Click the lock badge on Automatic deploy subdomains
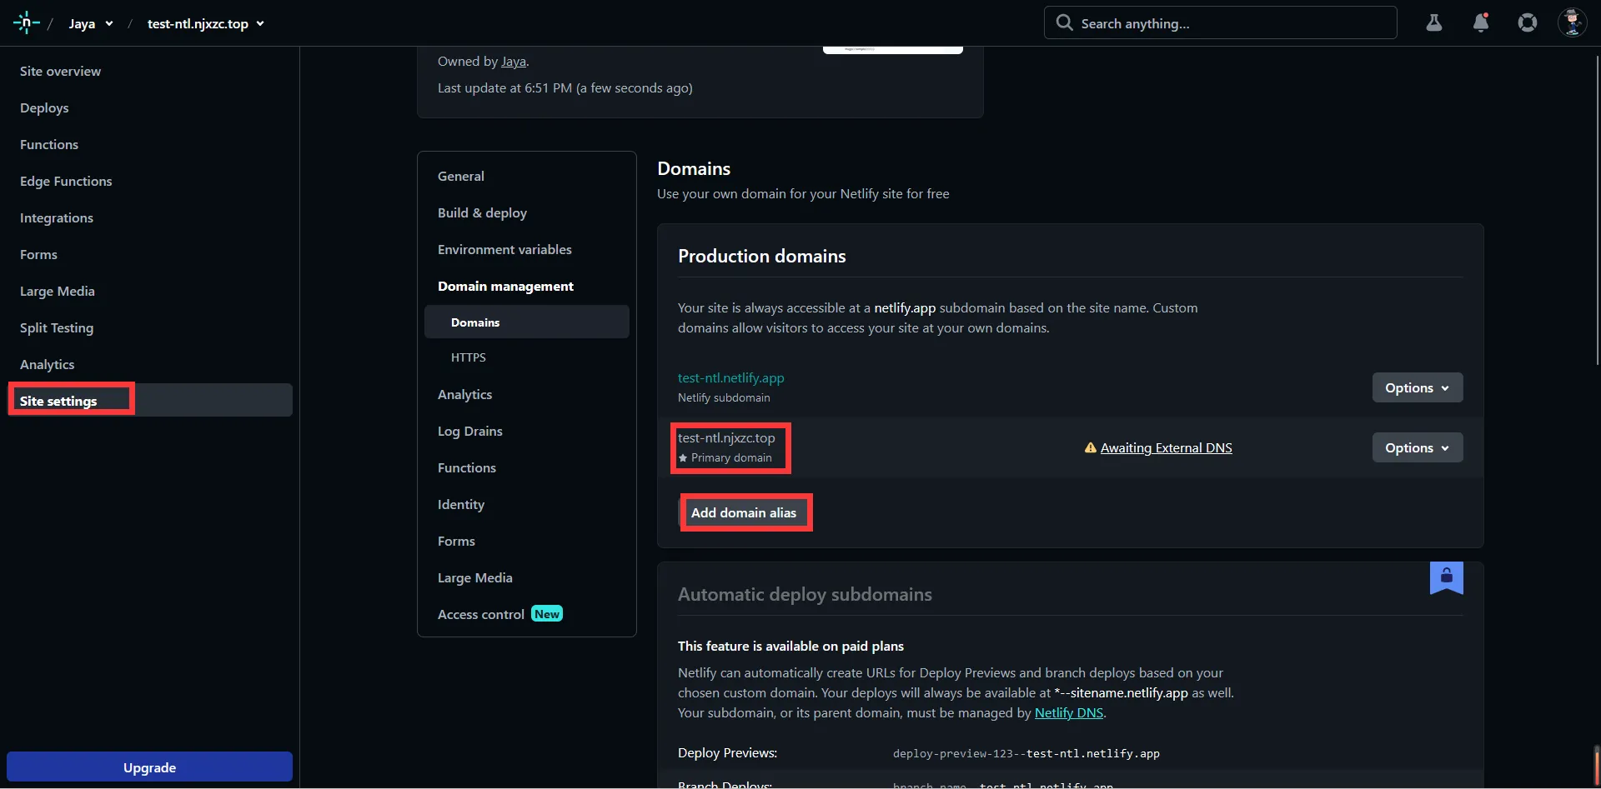Viewport: 1601px width, 789px height. (1447, 577)
